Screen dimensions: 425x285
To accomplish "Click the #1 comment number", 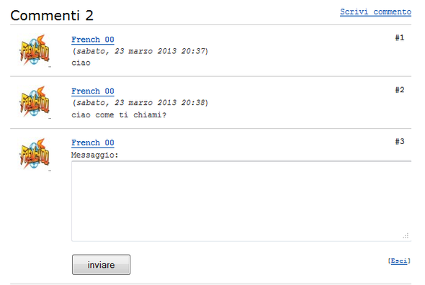I will 400,37.
